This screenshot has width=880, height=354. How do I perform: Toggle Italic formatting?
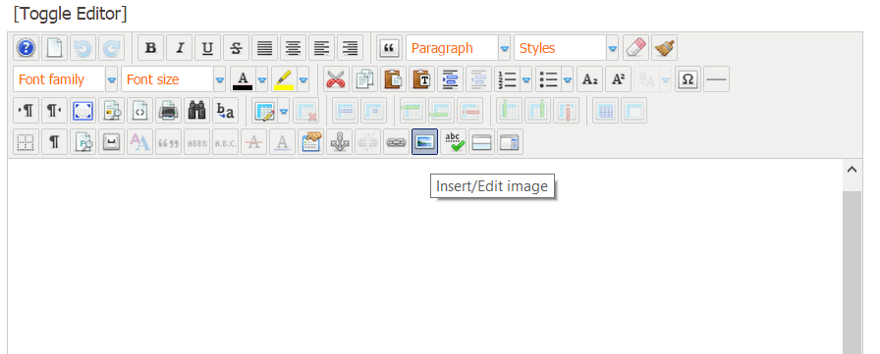coord(179,48)
